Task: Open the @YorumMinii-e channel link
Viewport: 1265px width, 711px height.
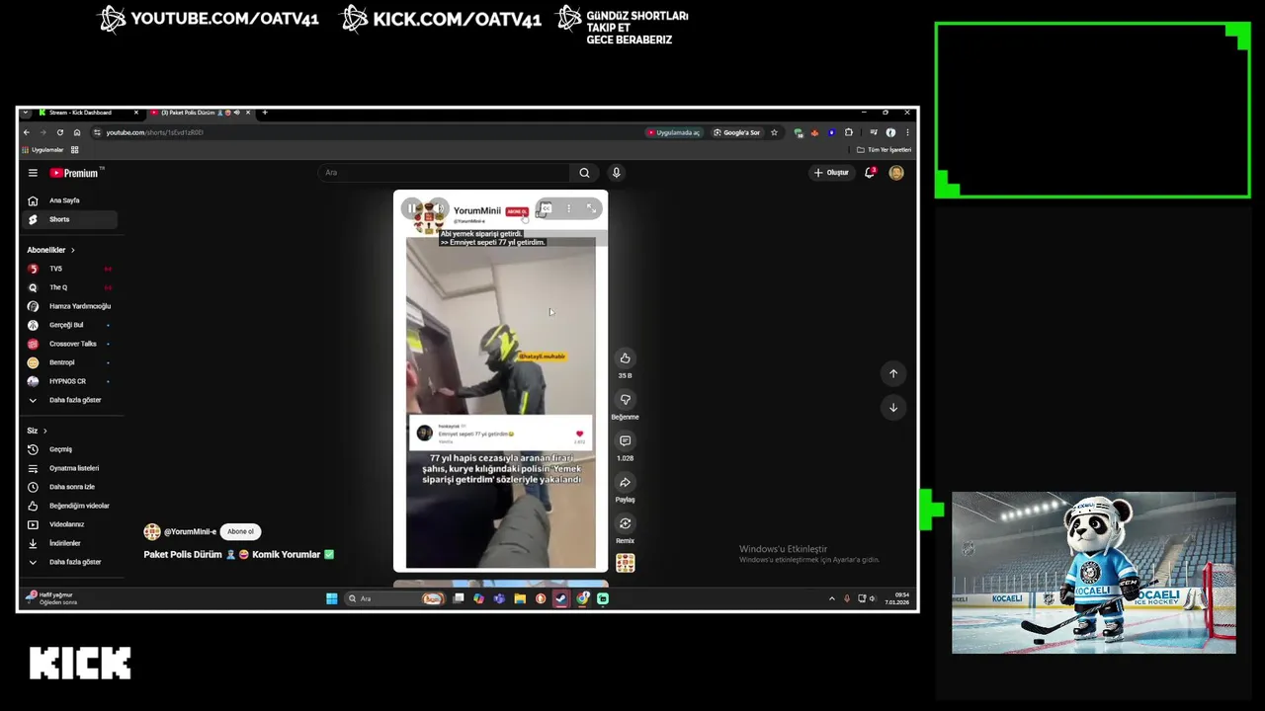Action: tap(190, 531)
